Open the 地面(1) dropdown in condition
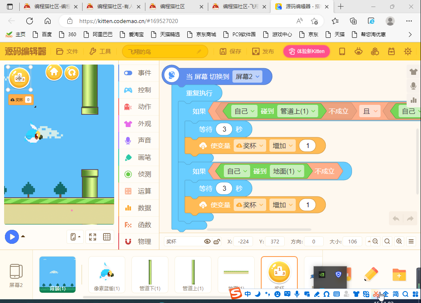Viewport: 421px width, 303px height. (x=287, y=171)
